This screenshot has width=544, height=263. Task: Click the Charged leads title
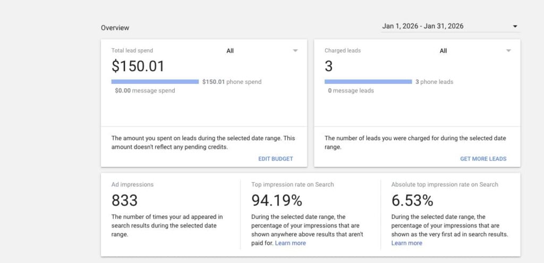343,50
